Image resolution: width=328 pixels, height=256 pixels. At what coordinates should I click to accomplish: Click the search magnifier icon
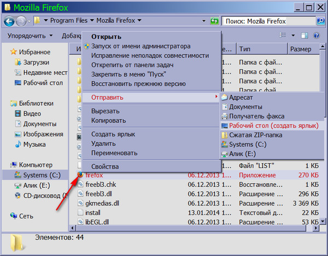(x=321, y=21)
